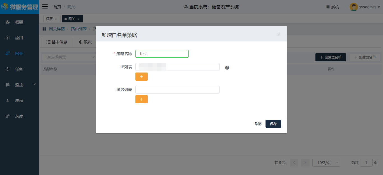Click the info icon beside IP列表
The image size is (383, 175).
point(227,67)
